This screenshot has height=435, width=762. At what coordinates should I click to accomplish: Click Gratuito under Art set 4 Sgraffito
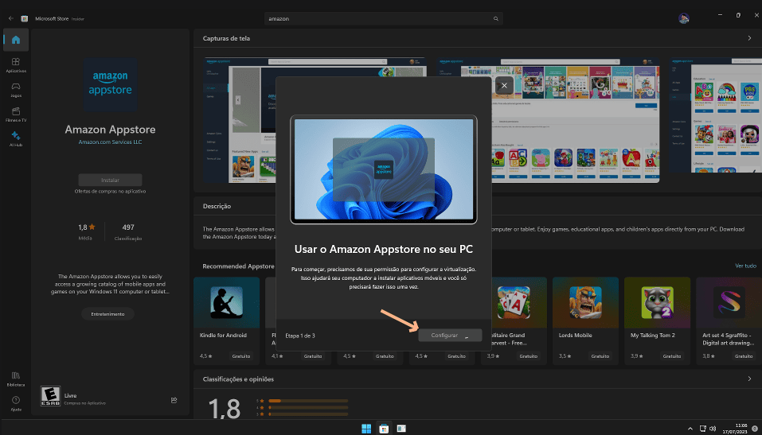pyautogui.click(x=744, y=355)
